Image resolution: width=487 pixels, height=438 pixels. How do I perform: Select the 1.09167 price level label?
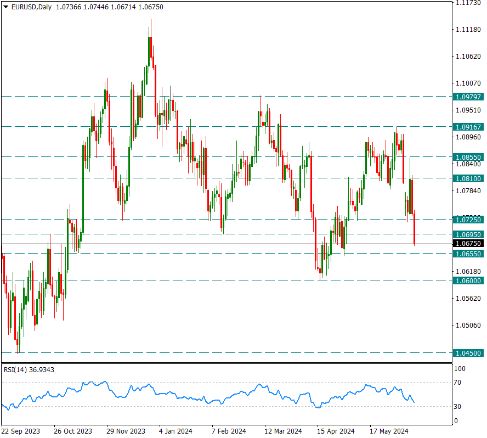pyautogui.click(x=468, y=127)
